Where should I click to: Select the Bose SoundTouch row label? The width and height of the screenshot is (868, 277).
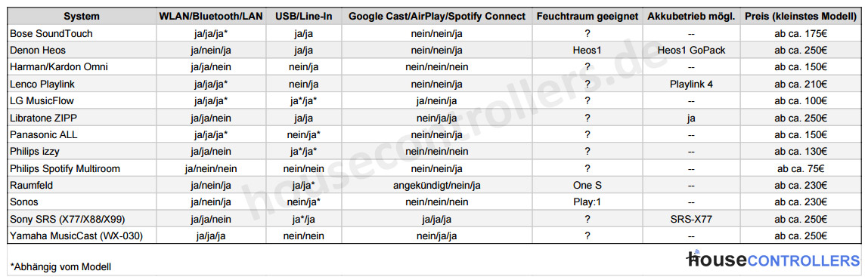(x=51, y=34)
